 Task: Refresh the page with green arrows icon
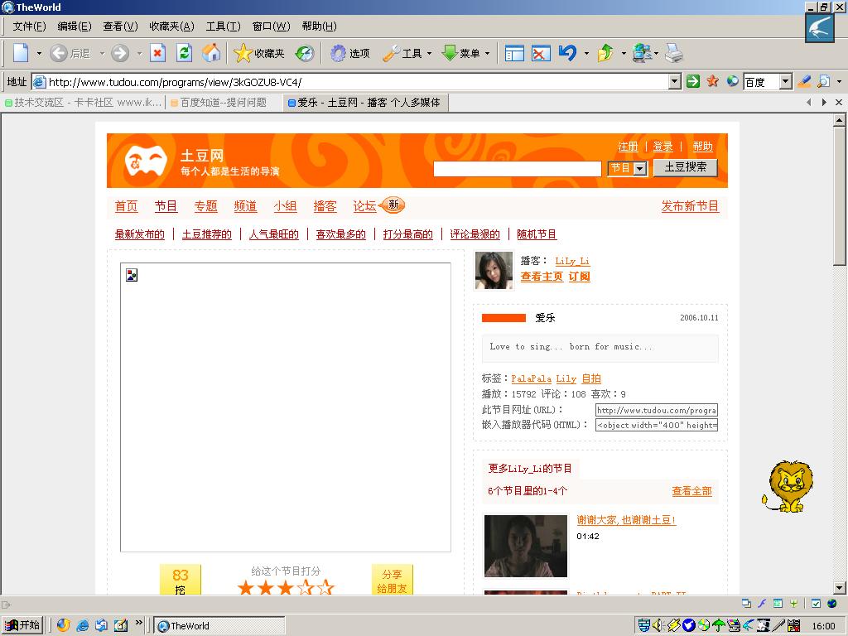pyautogui.click(x=185, y=53)
